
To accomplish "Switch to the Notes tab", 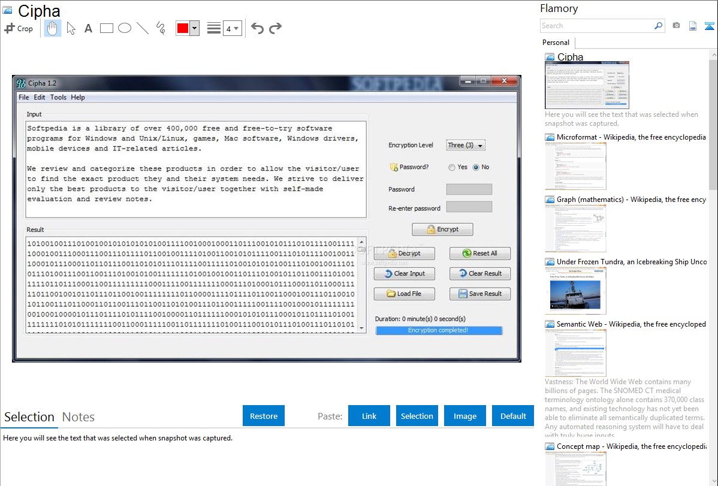I will (x=79, y=417).
